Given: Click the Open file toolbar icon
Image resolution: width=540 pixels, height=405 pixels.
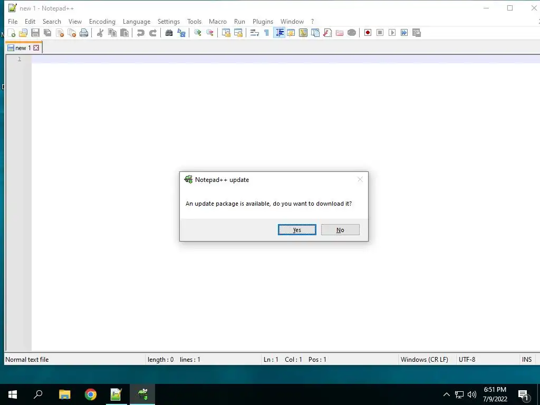Looking at the screenshot, I should [x=23, y=33].
